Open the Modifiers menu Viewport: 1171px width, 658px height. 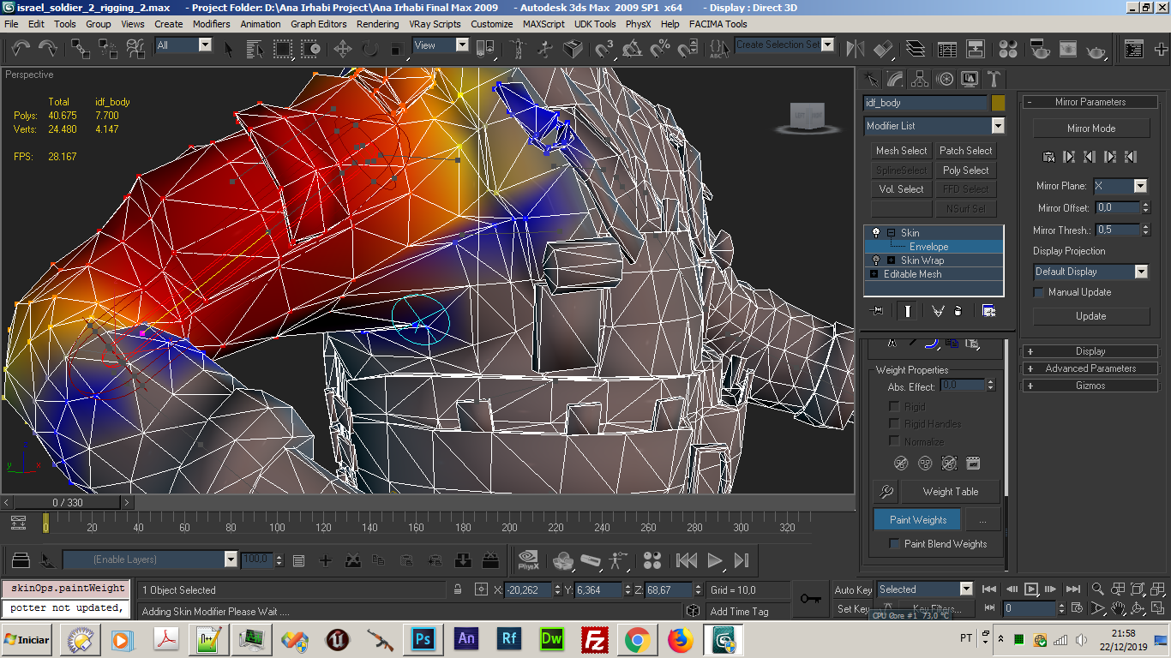pyautogui.click(x=211, y=24)
